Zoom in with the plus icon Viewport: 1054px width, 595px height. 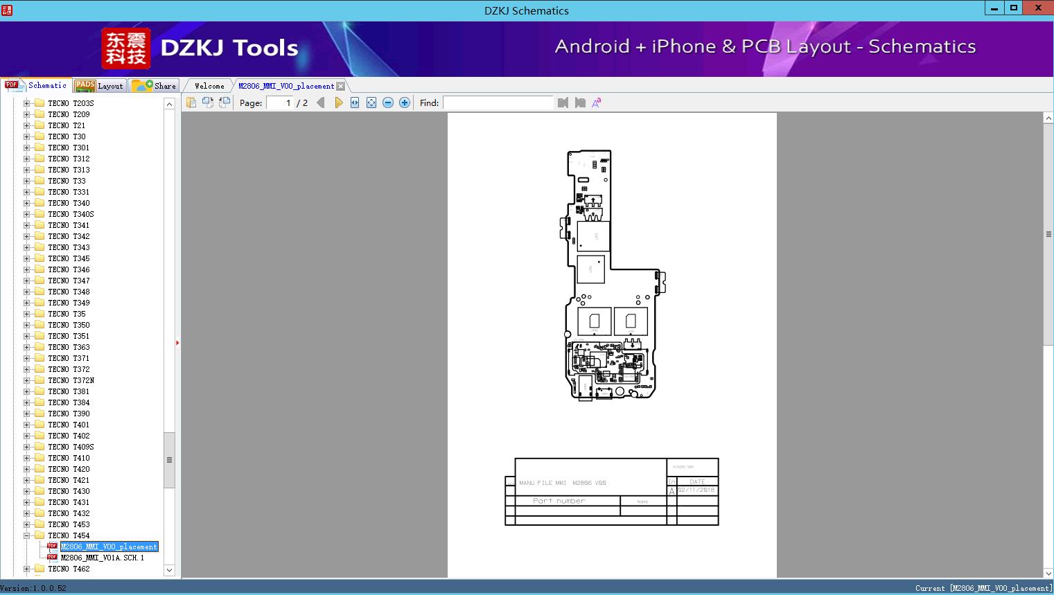click(405, 103)
